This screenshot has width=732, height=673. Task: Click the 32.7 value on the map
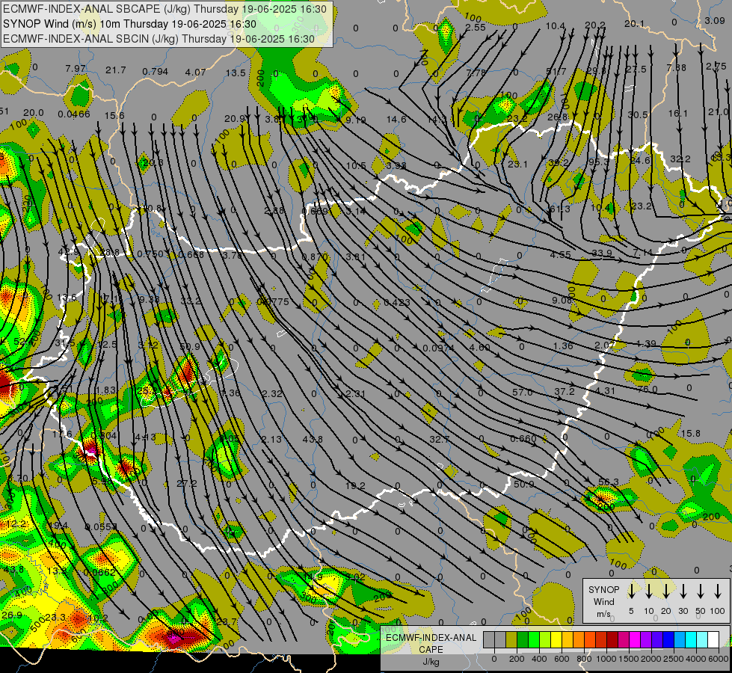tap(440, 439)
